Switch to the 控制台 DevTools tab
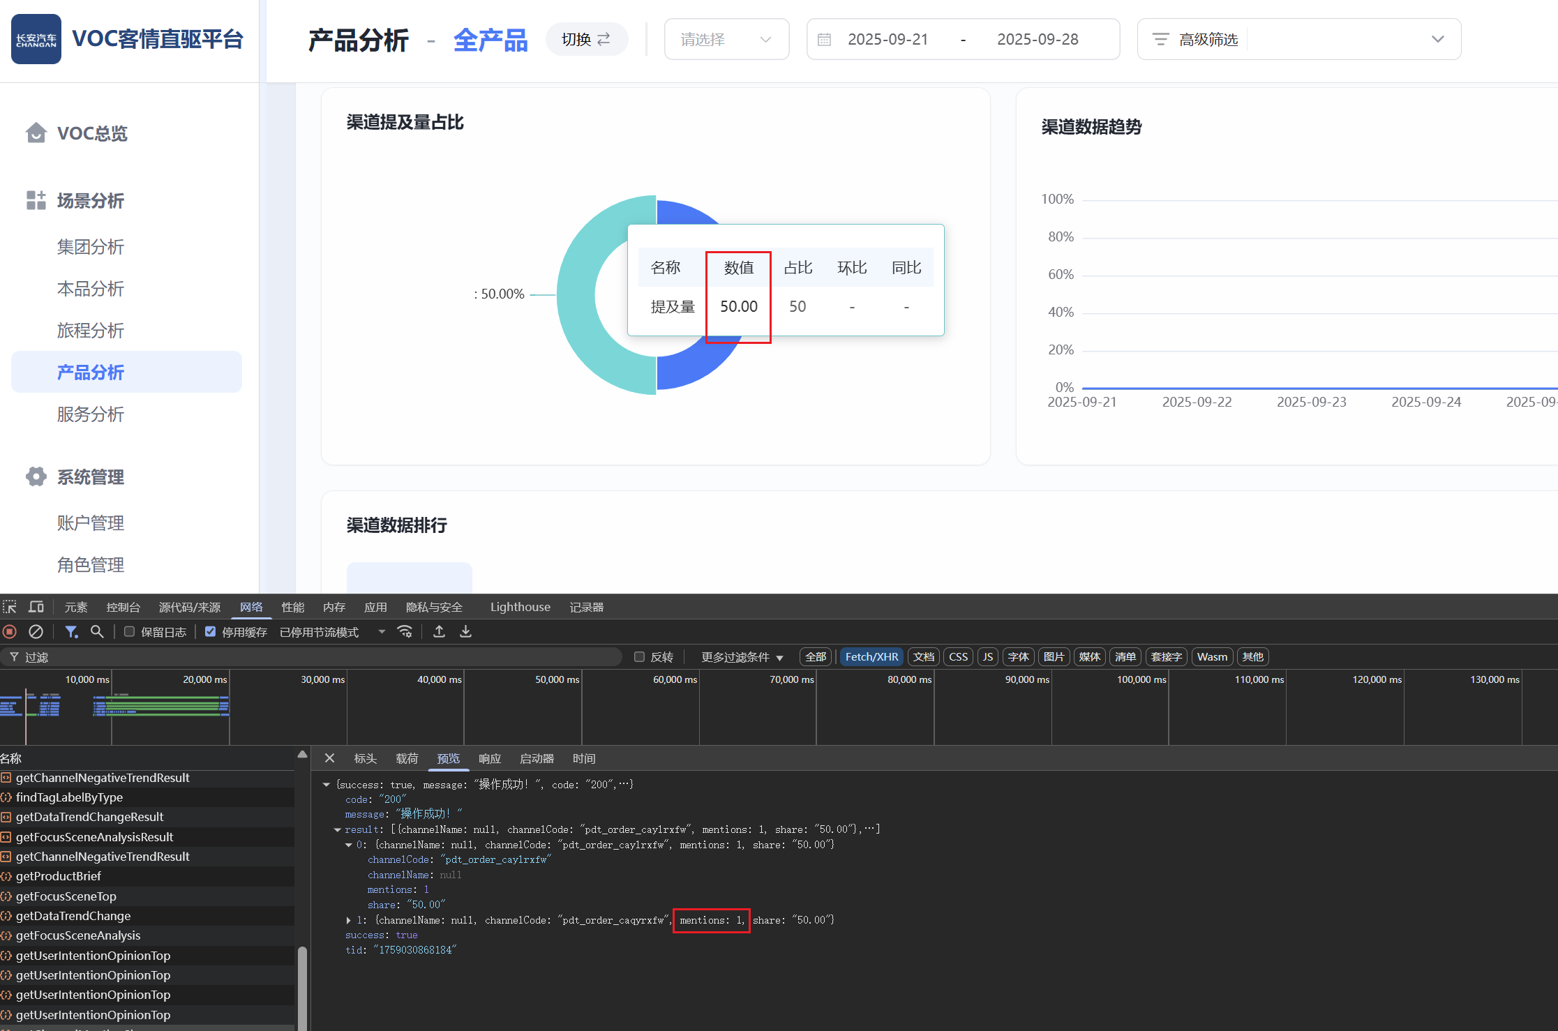 click(x=123, y=607)
